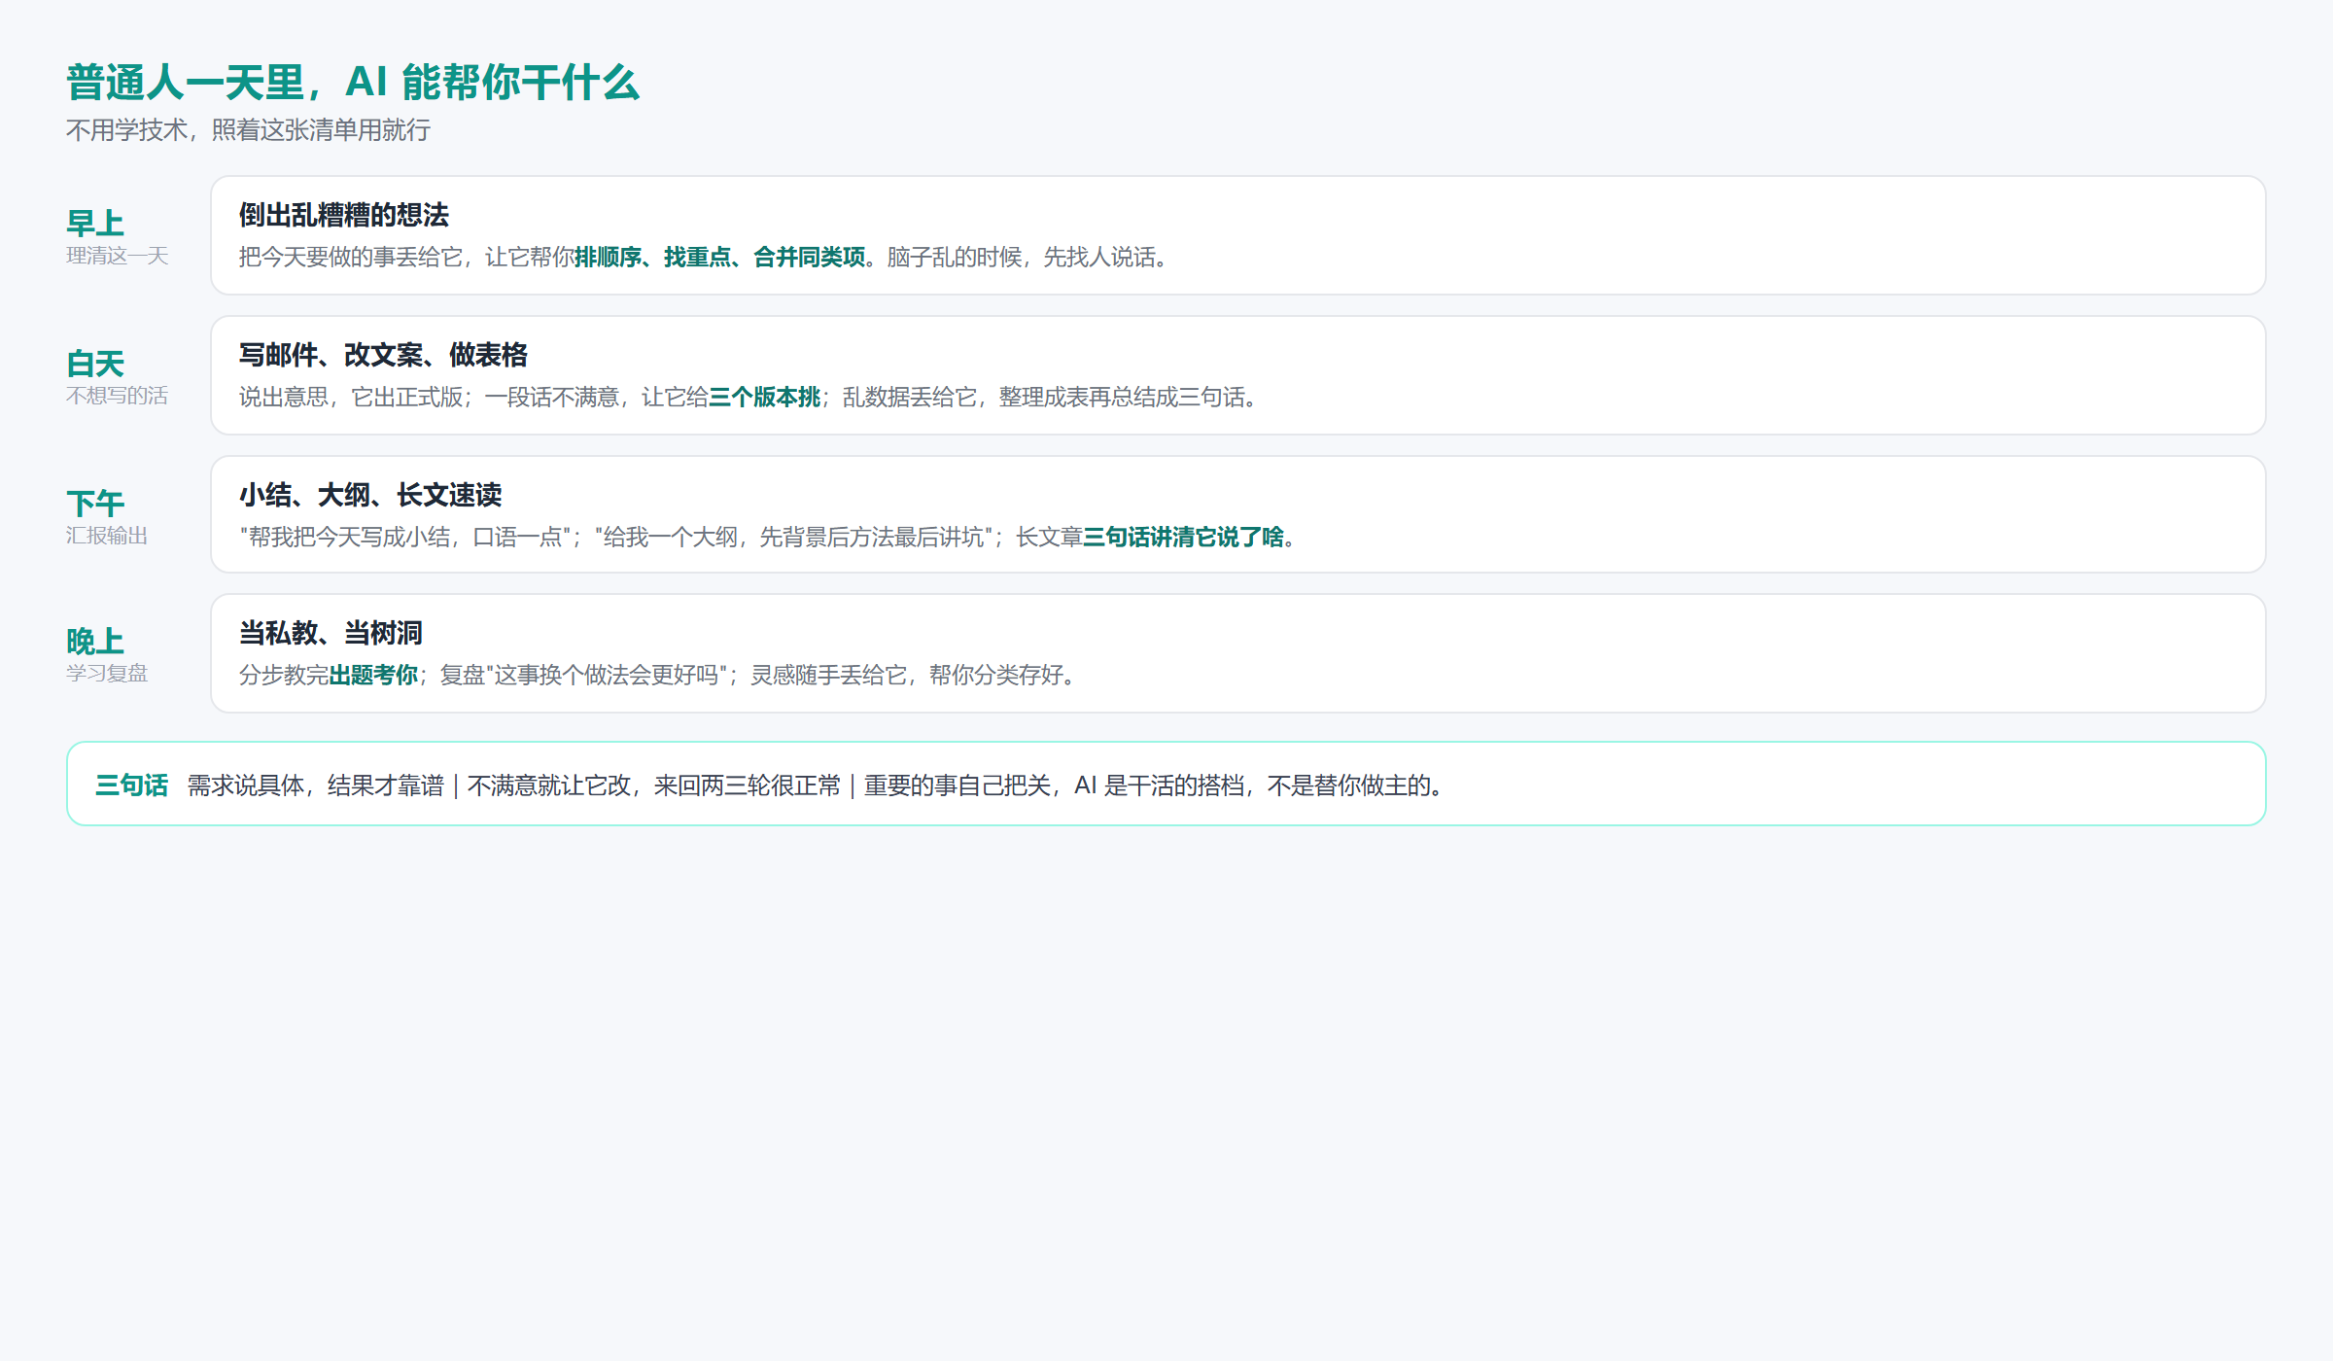This screenshot has height=1361, width=2333.
Task: Click the highlighted 排顺序、找重点、合并同类项 text
Action: [x=719, y=257]
